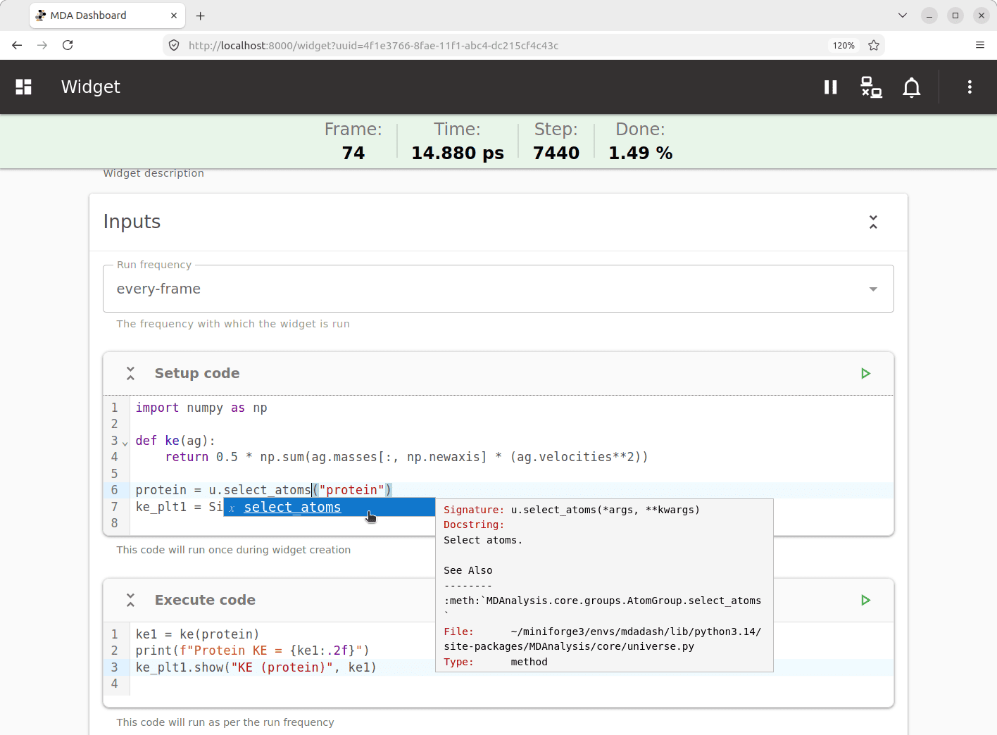The height and width of the screenshot is (735, 997).
Task: Click the Execute code title text
Action: point(205,600)
